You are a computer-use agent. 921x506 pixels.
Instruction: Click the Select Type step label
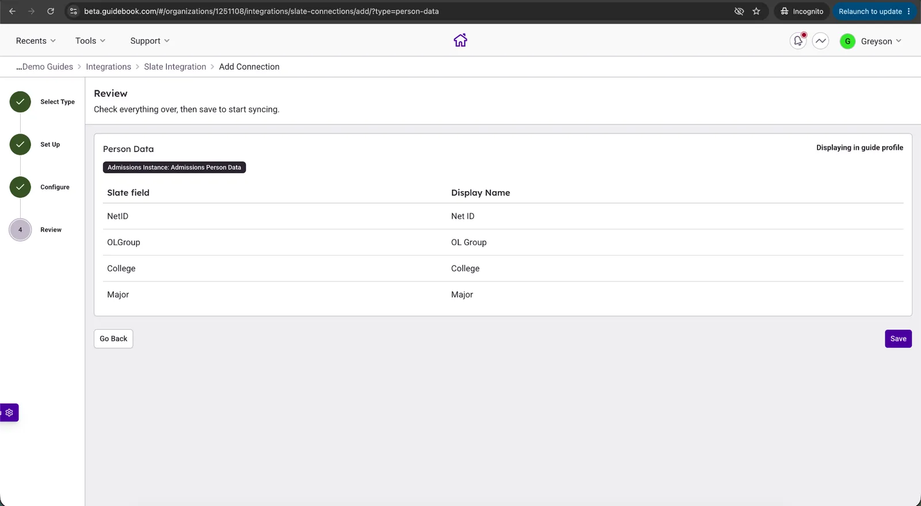pyautogui.click(x=58, y=102)
